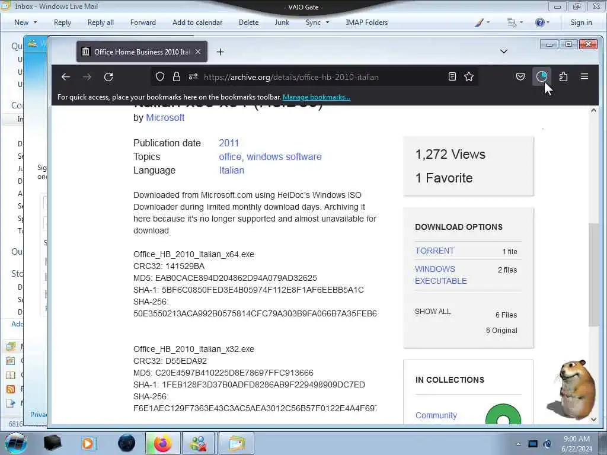Open Italian language link
This screenshot has height=455, width=607.
click(x=232, y=170)
